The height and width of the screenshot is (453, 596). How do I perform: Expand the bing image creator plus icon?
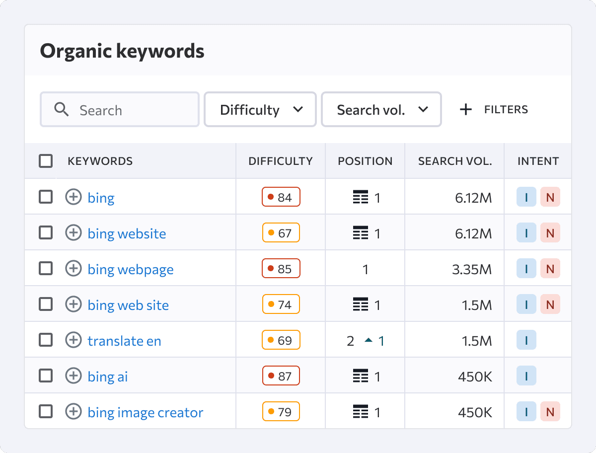[x=74, y=412]
